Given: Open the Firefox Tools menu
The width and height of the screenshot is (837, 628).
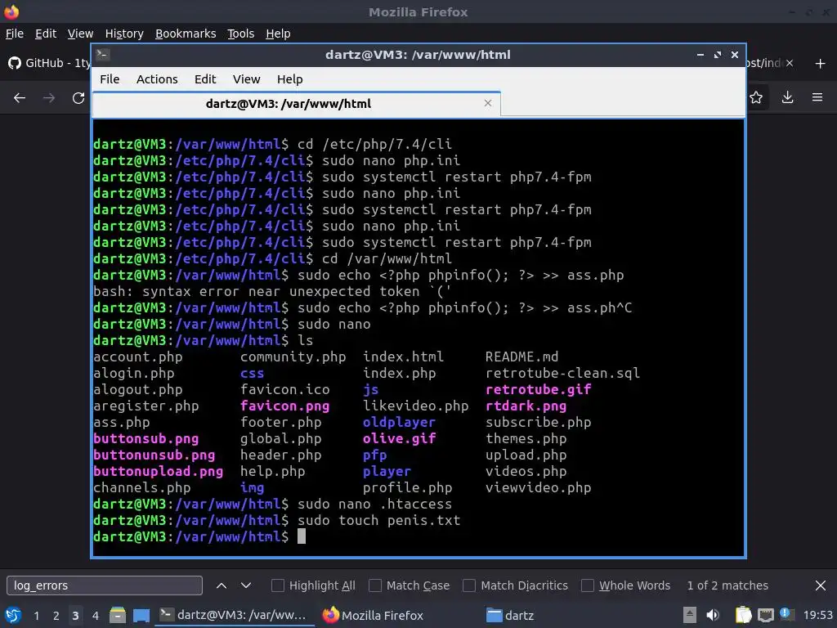Looking at the screenshot, I should pos(241,34).
